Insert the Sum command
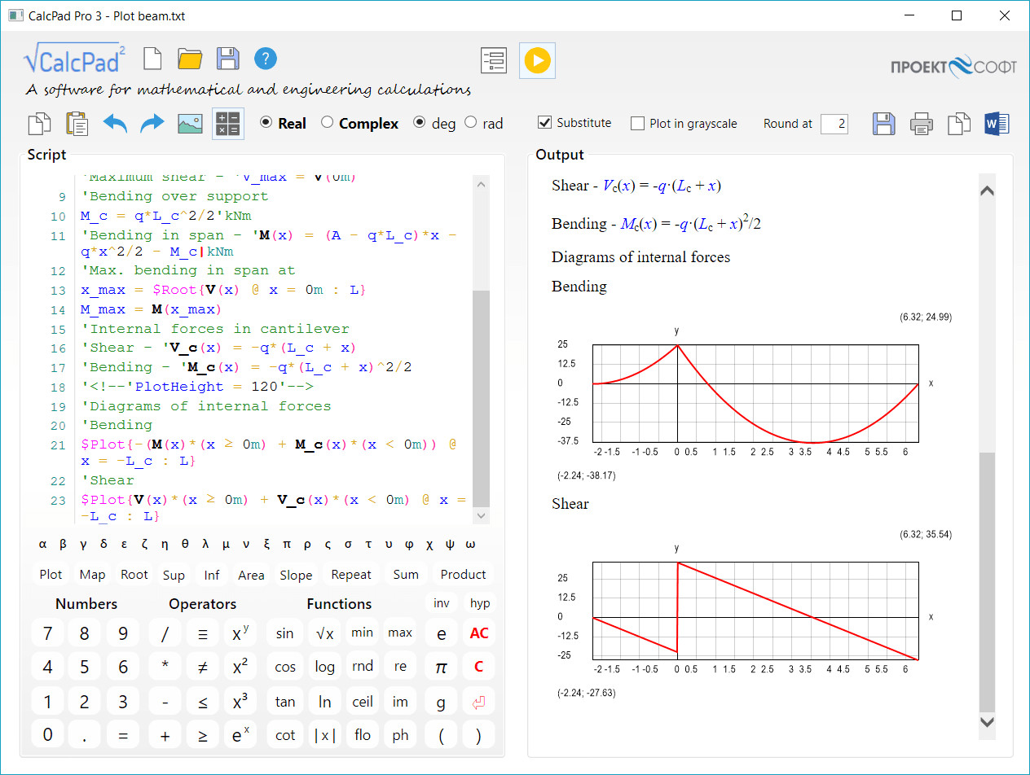 (406, 574)
